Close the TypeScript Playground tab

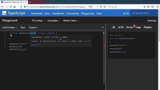pos(26,2)
